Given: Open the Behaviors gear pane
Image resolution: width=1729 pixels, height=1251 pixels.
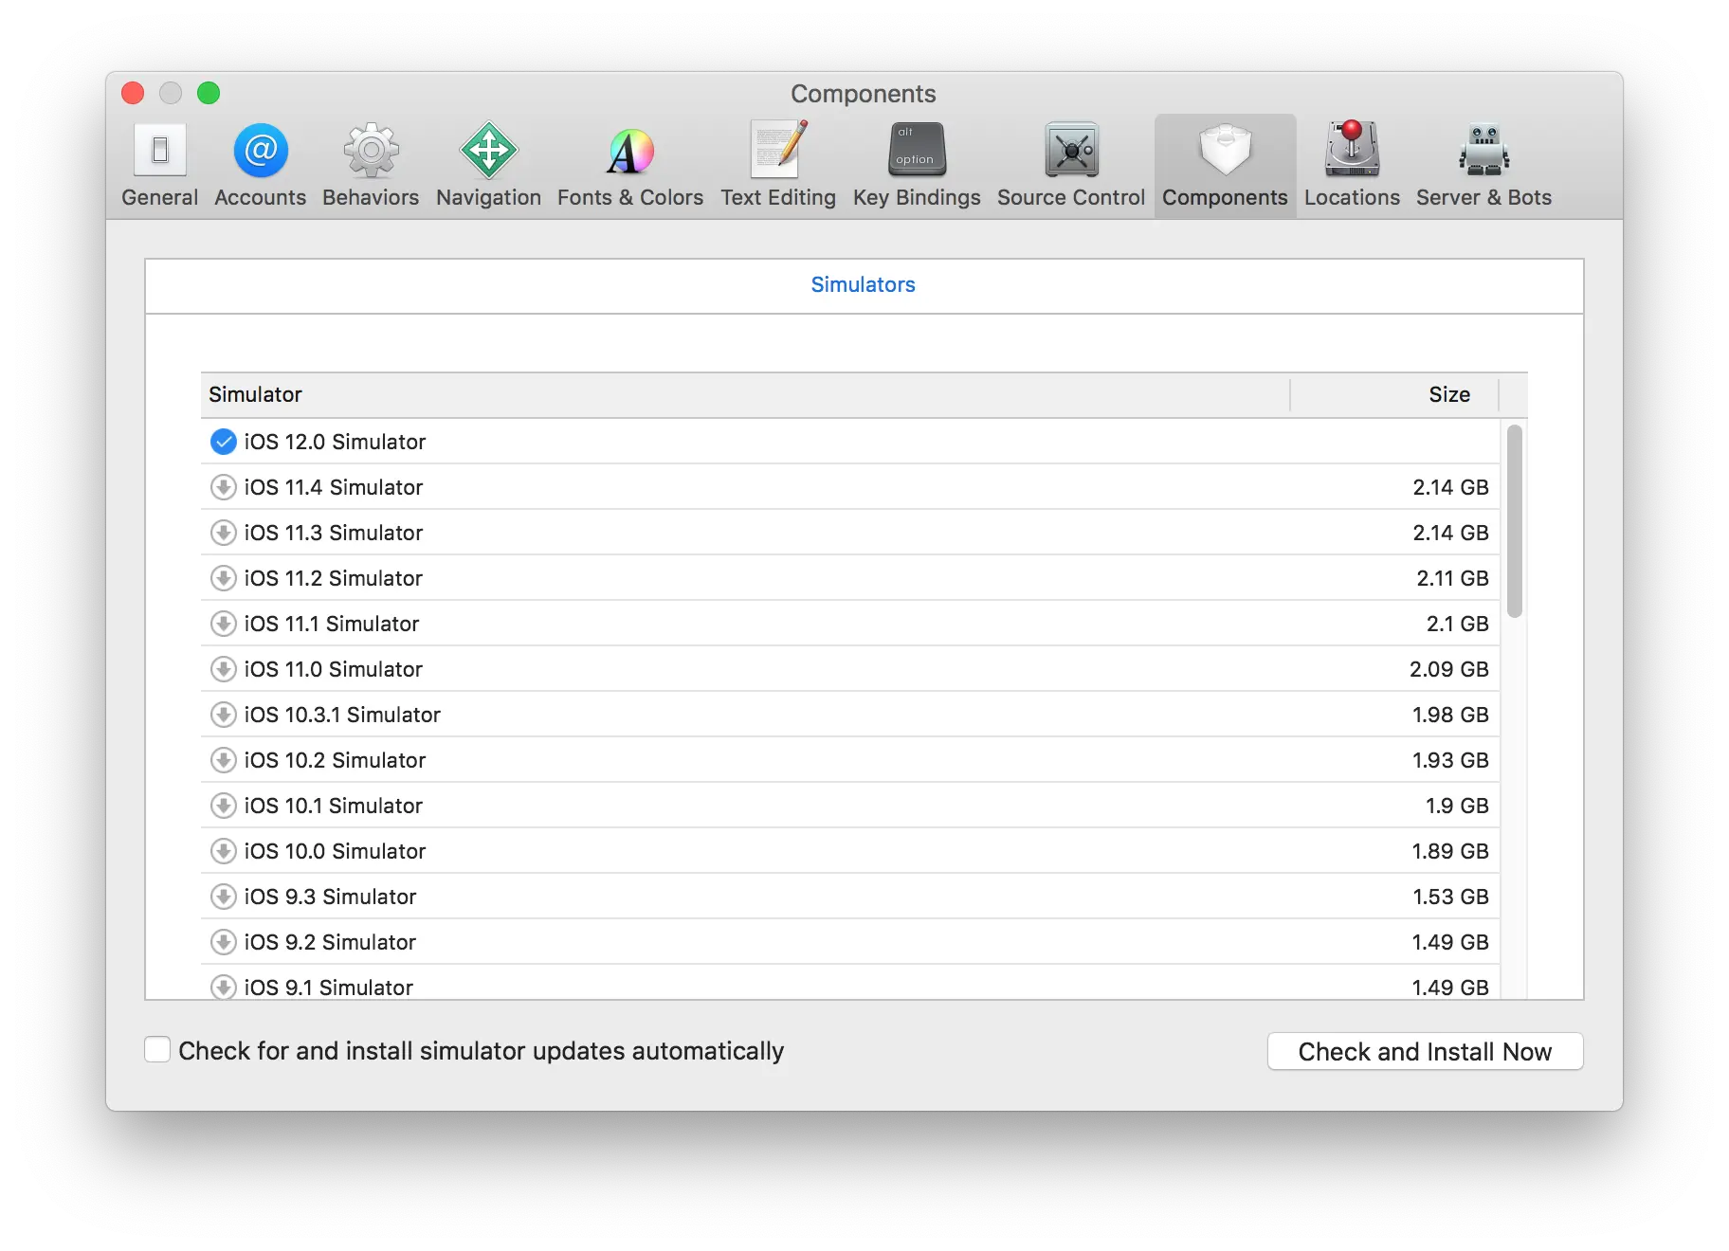Looking at the screenshot, I should [x=370, y=165].
